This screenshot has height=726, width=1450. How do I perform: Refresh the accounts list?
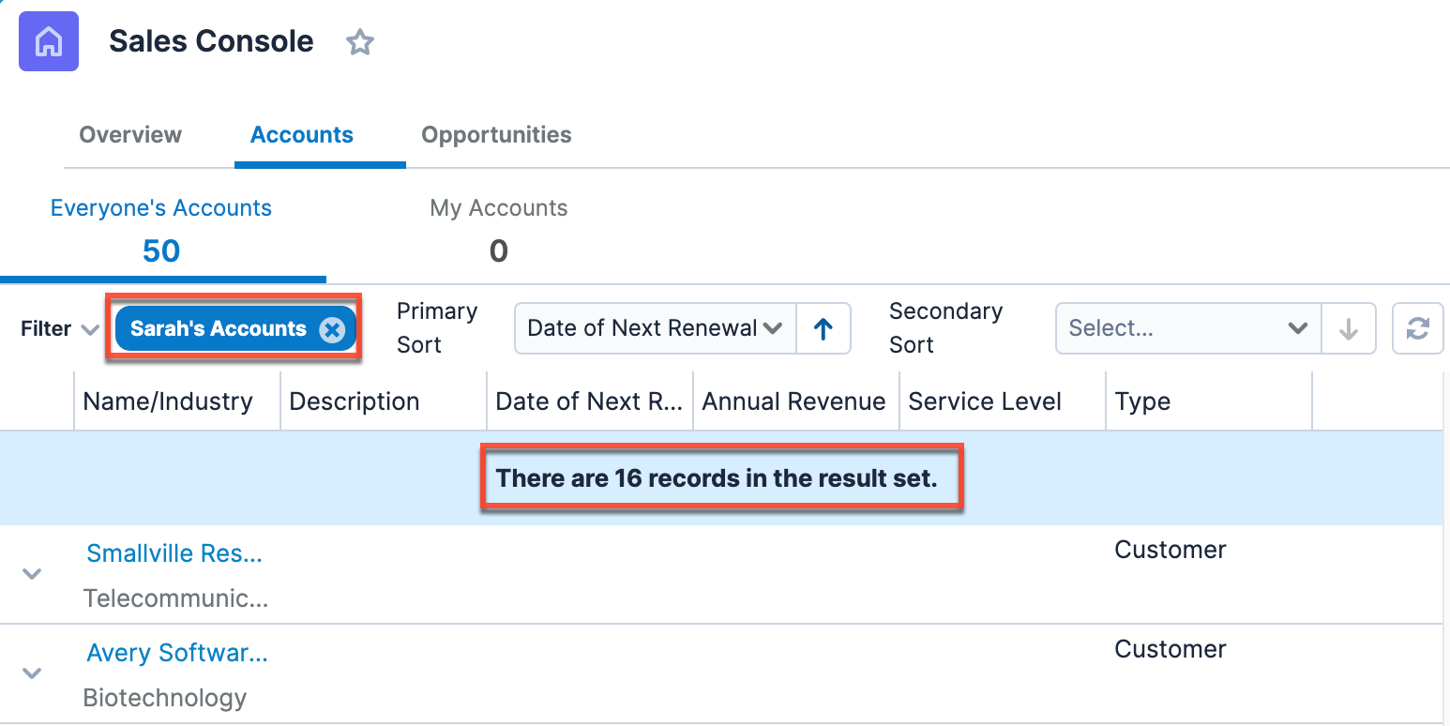(x=1417, y=329)
